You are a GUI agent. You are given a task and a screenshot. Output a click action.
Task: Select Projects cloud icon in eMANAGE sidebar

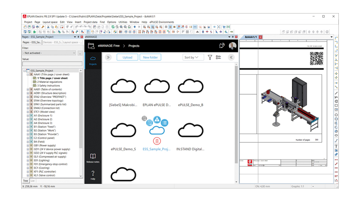[93, 61]
